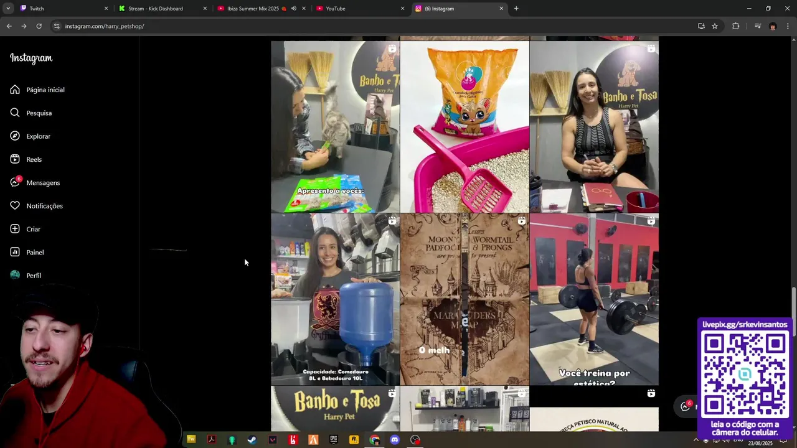Open the Notificações heart icon
Screen dimensions: 797x448
(x=15, y=206)
